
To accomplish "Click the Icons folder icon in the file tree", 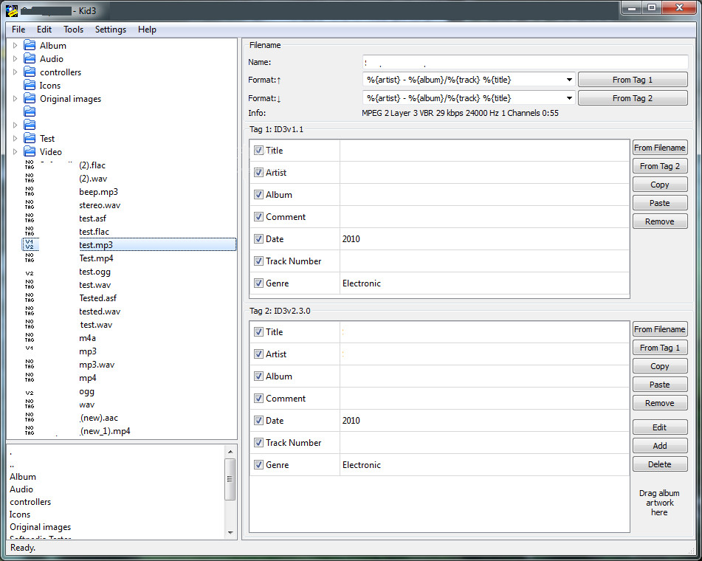I will coord(30,85).
